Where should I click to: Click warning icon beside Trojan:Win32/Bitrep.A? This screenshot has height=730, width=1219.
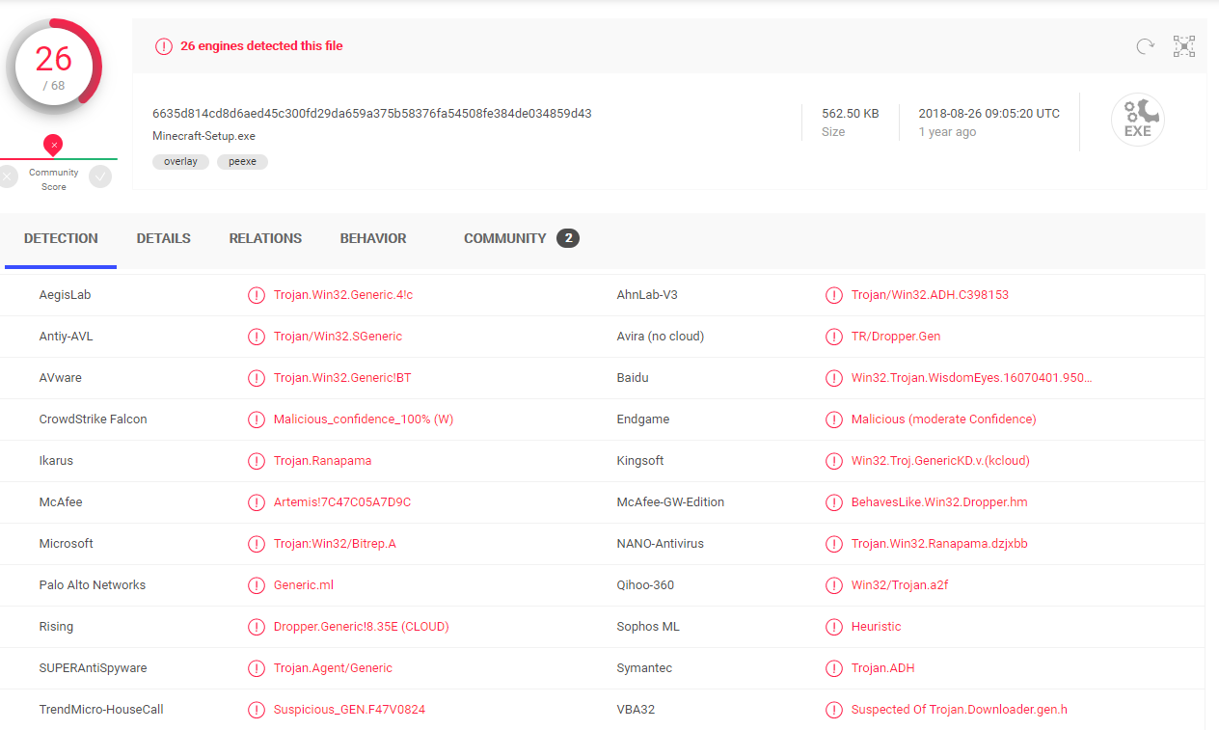coord(257,544)
